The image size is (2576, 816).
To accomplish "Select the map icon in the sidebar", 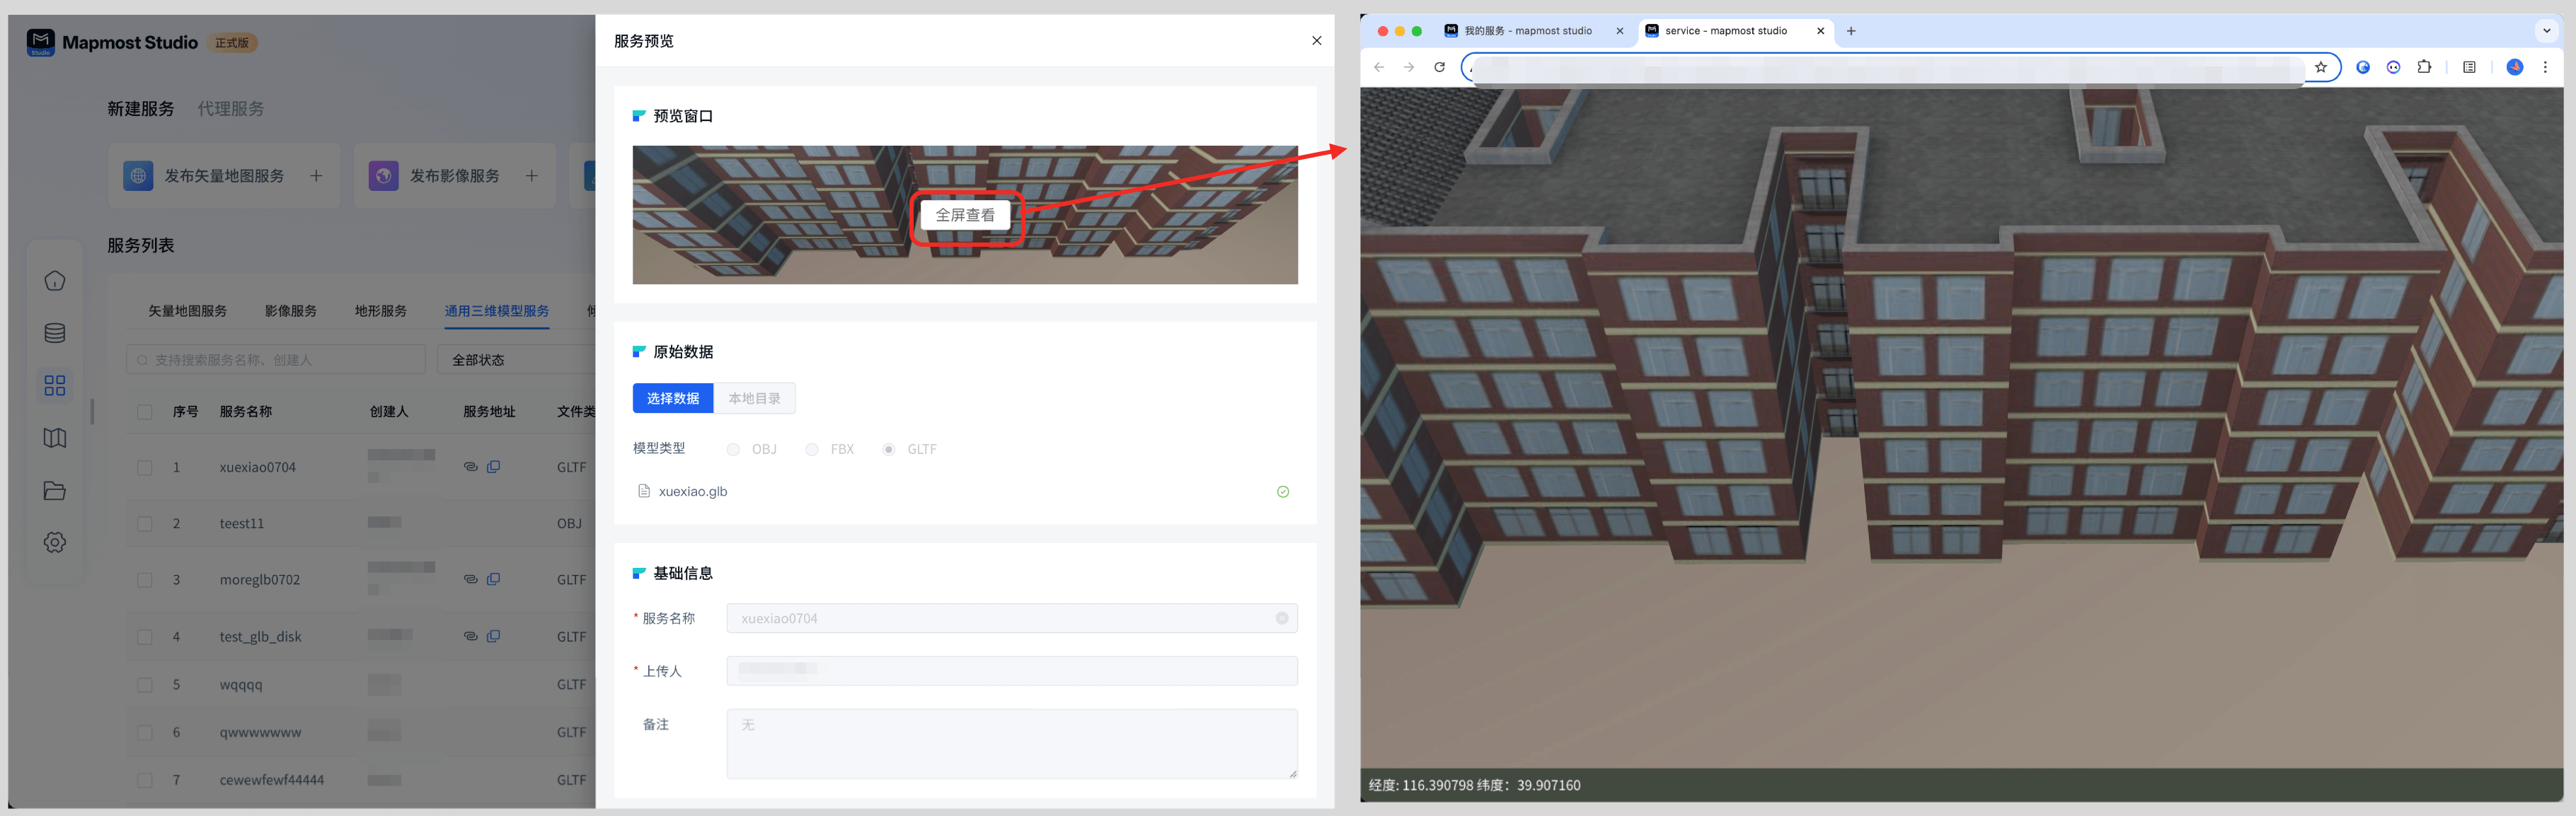I will tap(55, 438).
